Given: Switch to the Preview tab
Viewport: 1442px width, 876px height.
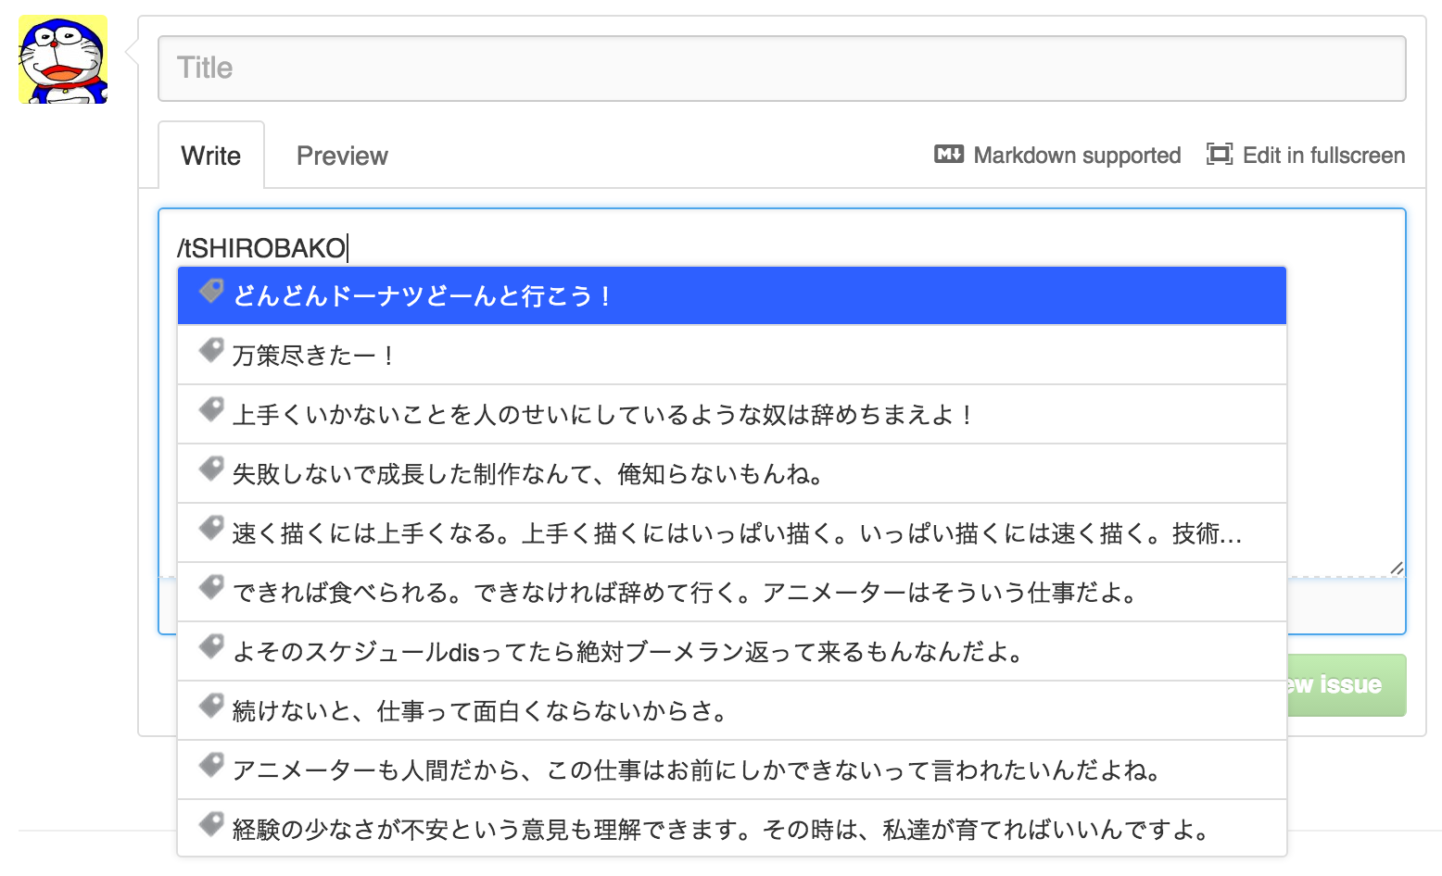Looking at the screenshot, I should [342, 156].
